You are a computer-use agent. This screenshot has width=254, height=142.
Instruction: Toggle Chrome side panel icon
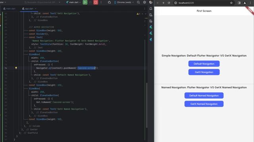click(239, 3)
